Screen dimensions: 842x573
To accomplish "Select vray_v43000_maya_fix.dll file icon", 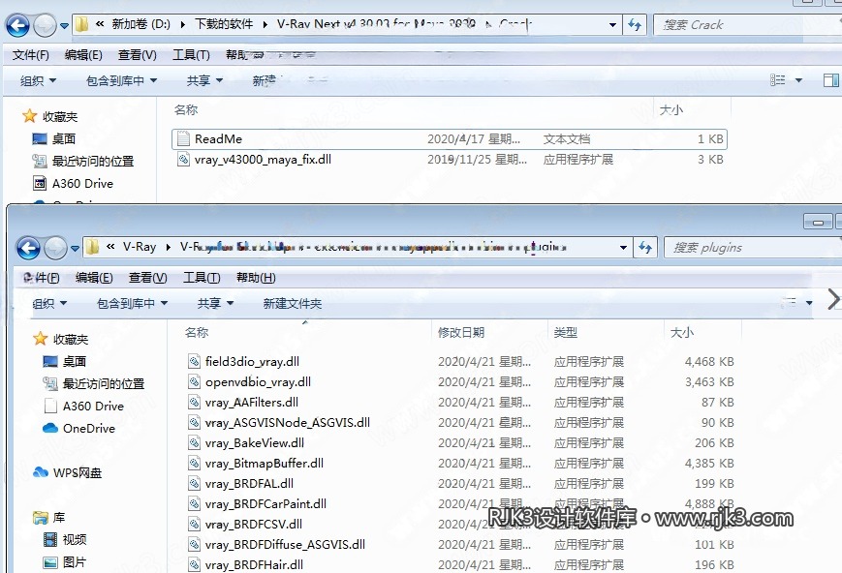I will click(x=184, y=159).
